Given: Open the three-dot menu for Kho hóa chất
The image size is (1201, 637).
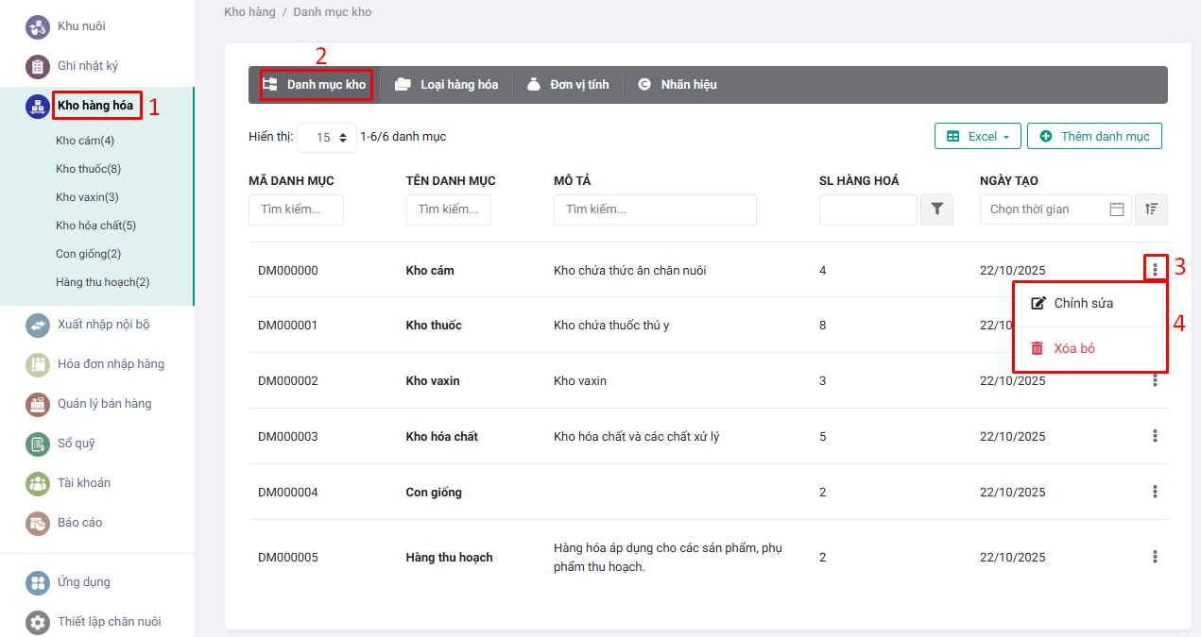Looking at the screenshot, I should coord(1155,436).
